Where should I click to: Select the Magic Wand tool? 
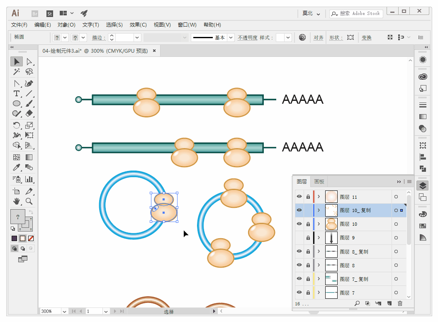17,72
